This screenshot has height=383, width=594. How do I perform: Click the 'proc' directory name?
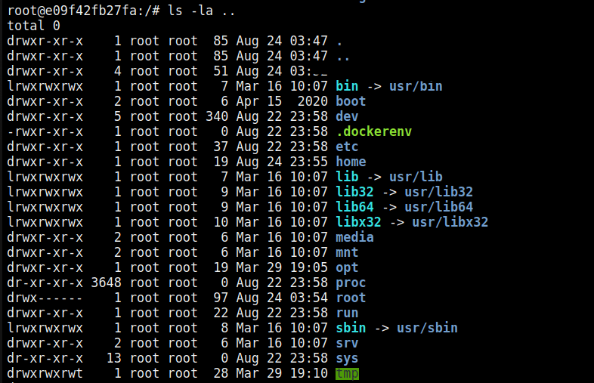click(x=351, y=283)
